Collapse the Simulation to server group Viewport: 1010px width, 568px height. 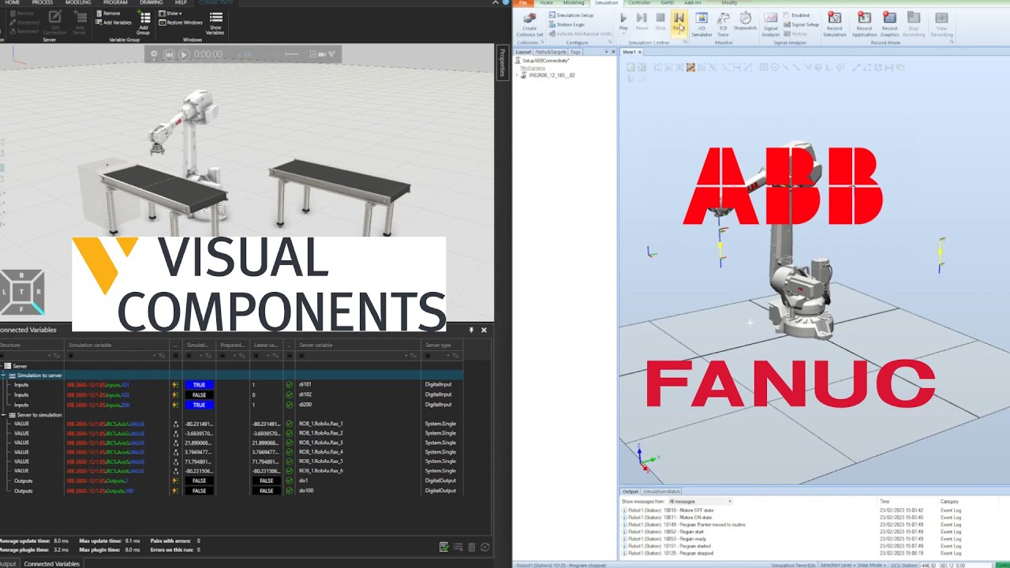click(x=3, y=376)
